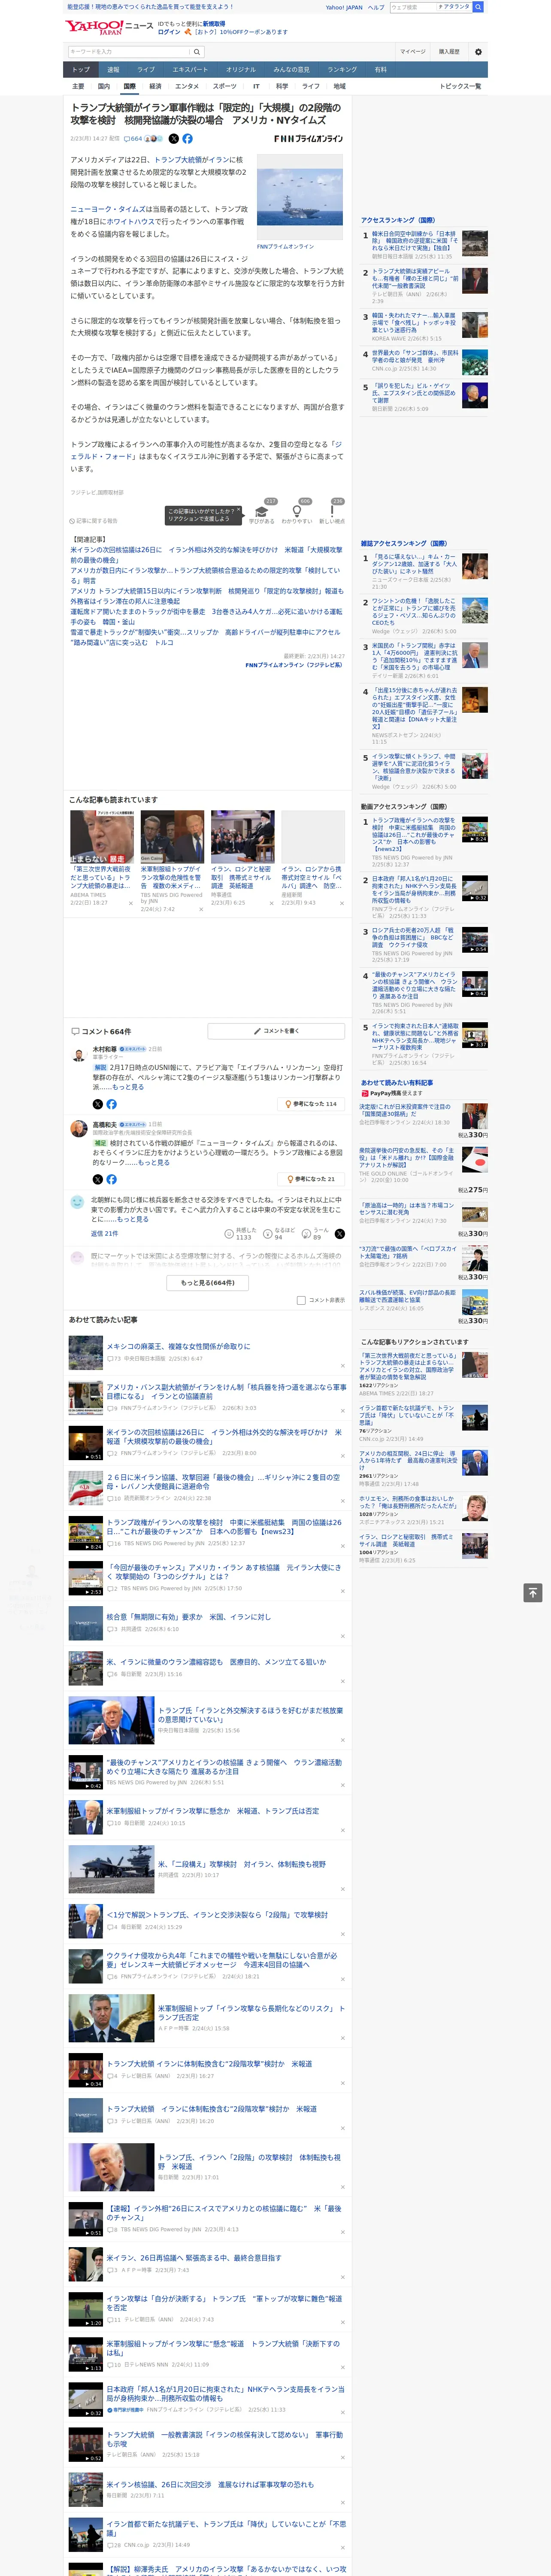Viewport: 551px width, 2576px height.
Task: Click the keyword search magnifier button
Action: coord(197,52)
